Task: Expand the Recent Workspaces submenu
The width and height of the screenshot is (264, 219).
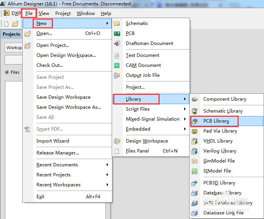Action: tap(107, 184)
